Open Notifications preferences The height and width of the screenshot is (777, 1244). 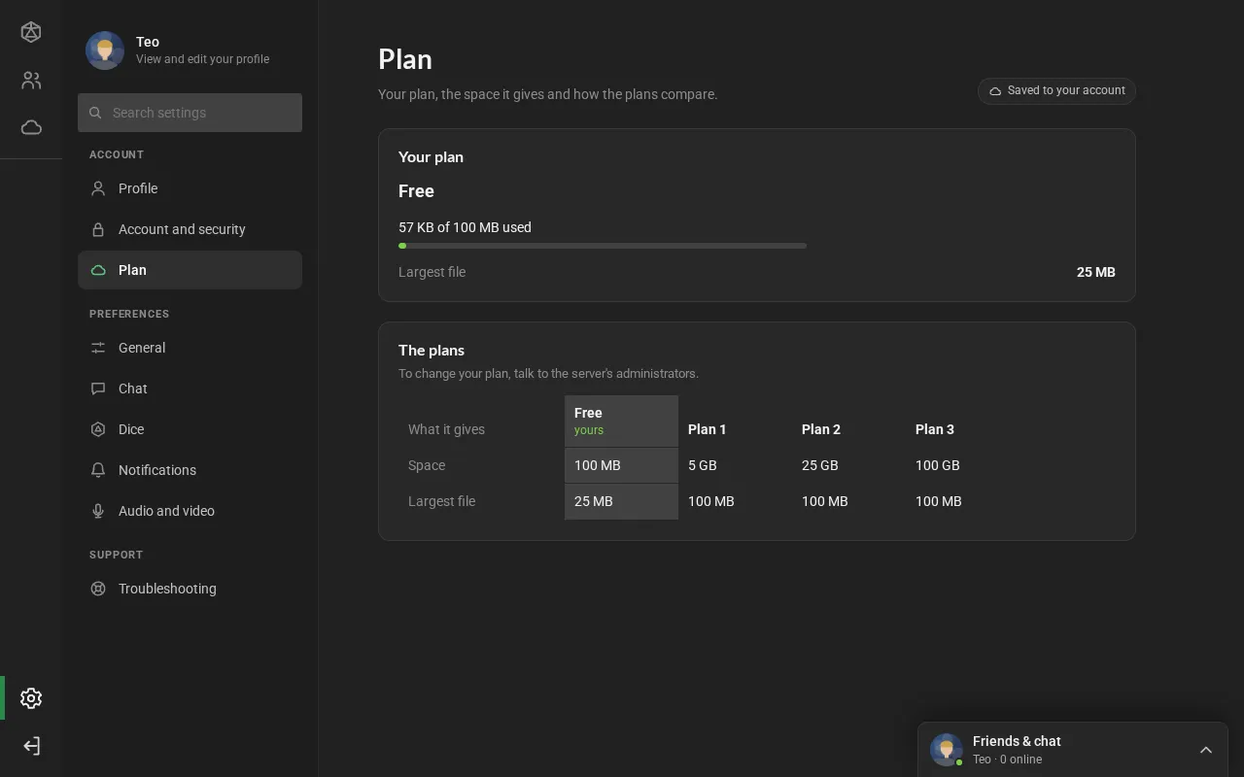click(190, 470)
